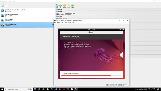
Task: Open the Windows Start menu
Action: [x=2, y=89]
